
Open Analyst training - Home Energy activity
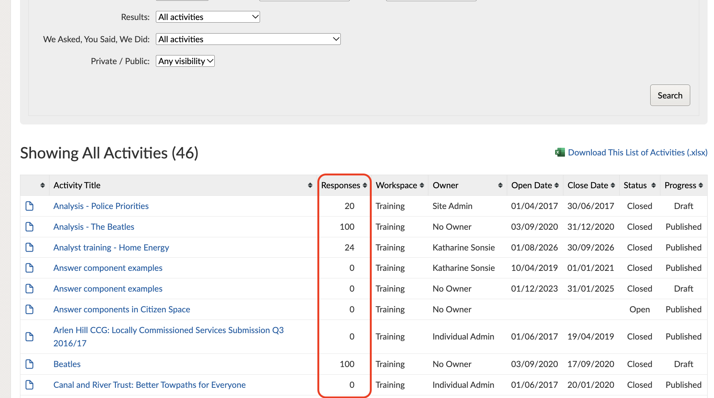click(x=111, y=247)
